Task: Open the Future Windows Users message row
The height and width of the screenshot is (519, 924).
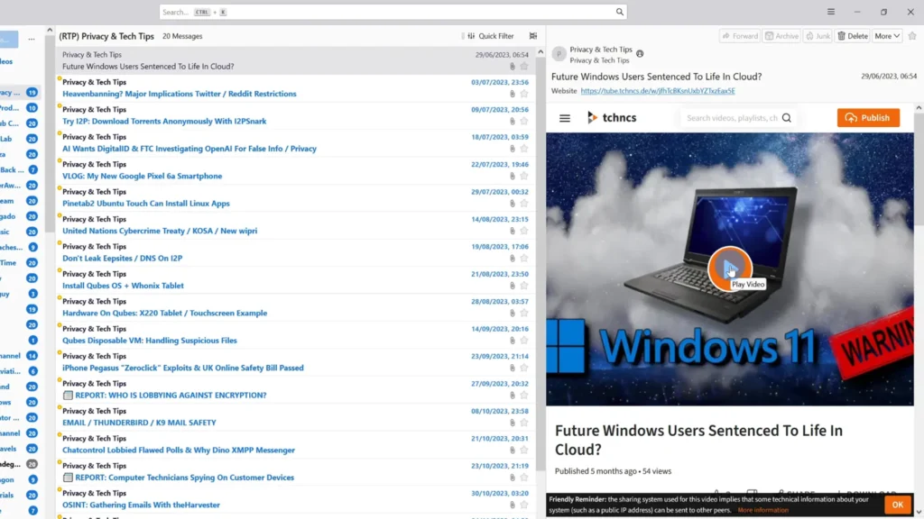Action: [x=296, y=60]
